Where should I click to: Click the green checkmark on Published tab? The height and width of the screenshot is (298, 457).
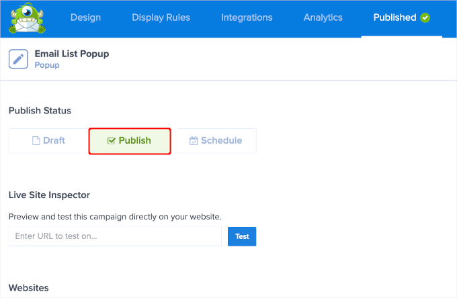pyautogui.click(x=425, y=18)
